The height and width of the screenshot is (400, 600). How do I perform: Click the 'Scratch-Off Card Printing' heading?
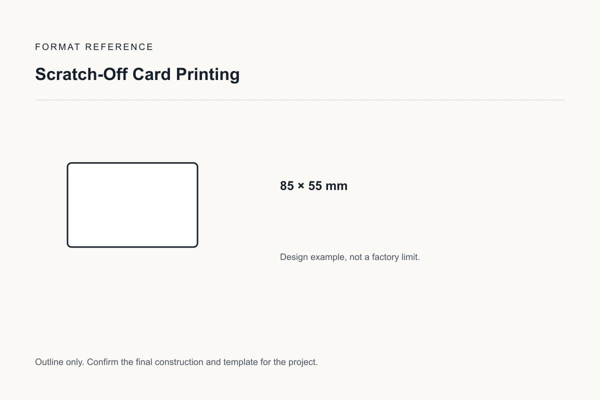137,74
